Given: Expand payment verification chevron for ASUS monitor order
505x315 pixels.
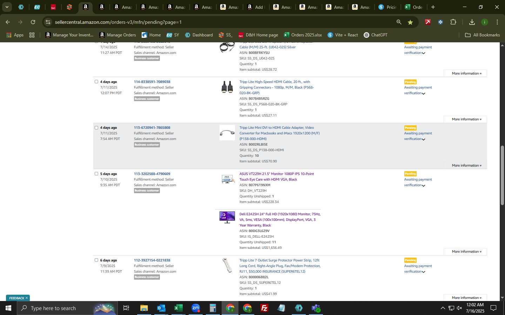Looking at the screenshot, I should 424,185.
